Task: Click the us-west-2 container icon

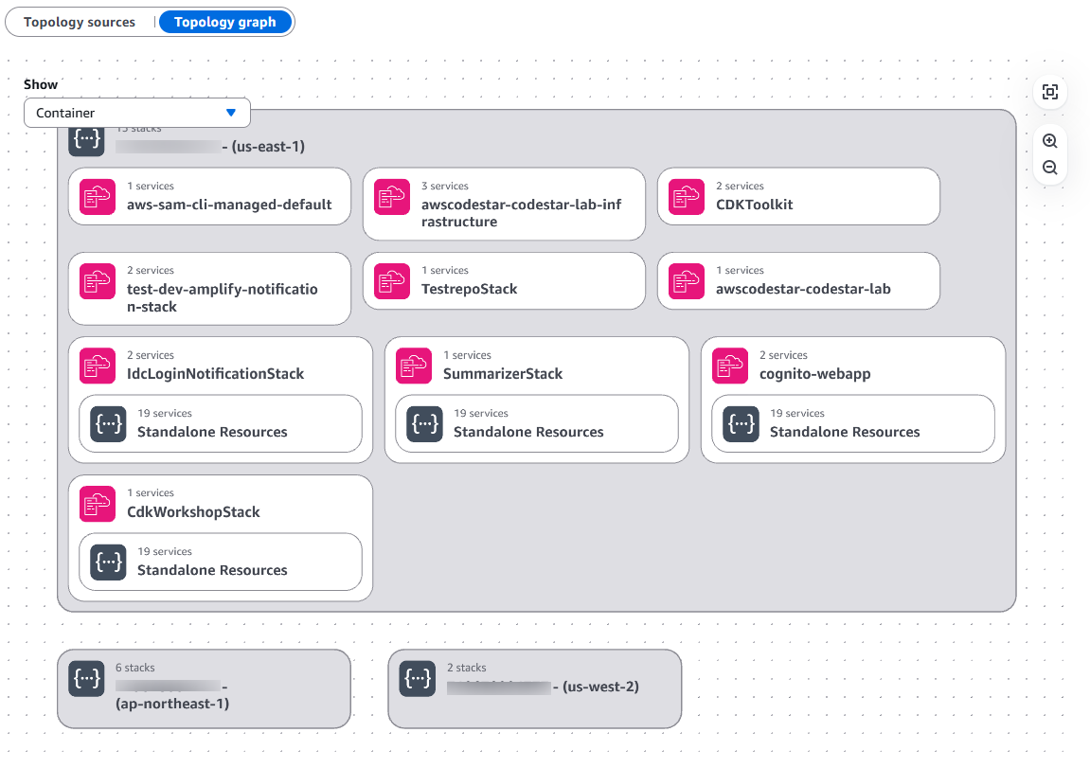Action: [x=418, y=679]
